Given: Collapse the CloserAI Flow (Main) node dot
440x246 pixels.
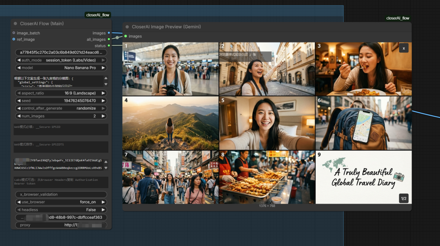Looking at the screenshot, I should tap(15, 24).
